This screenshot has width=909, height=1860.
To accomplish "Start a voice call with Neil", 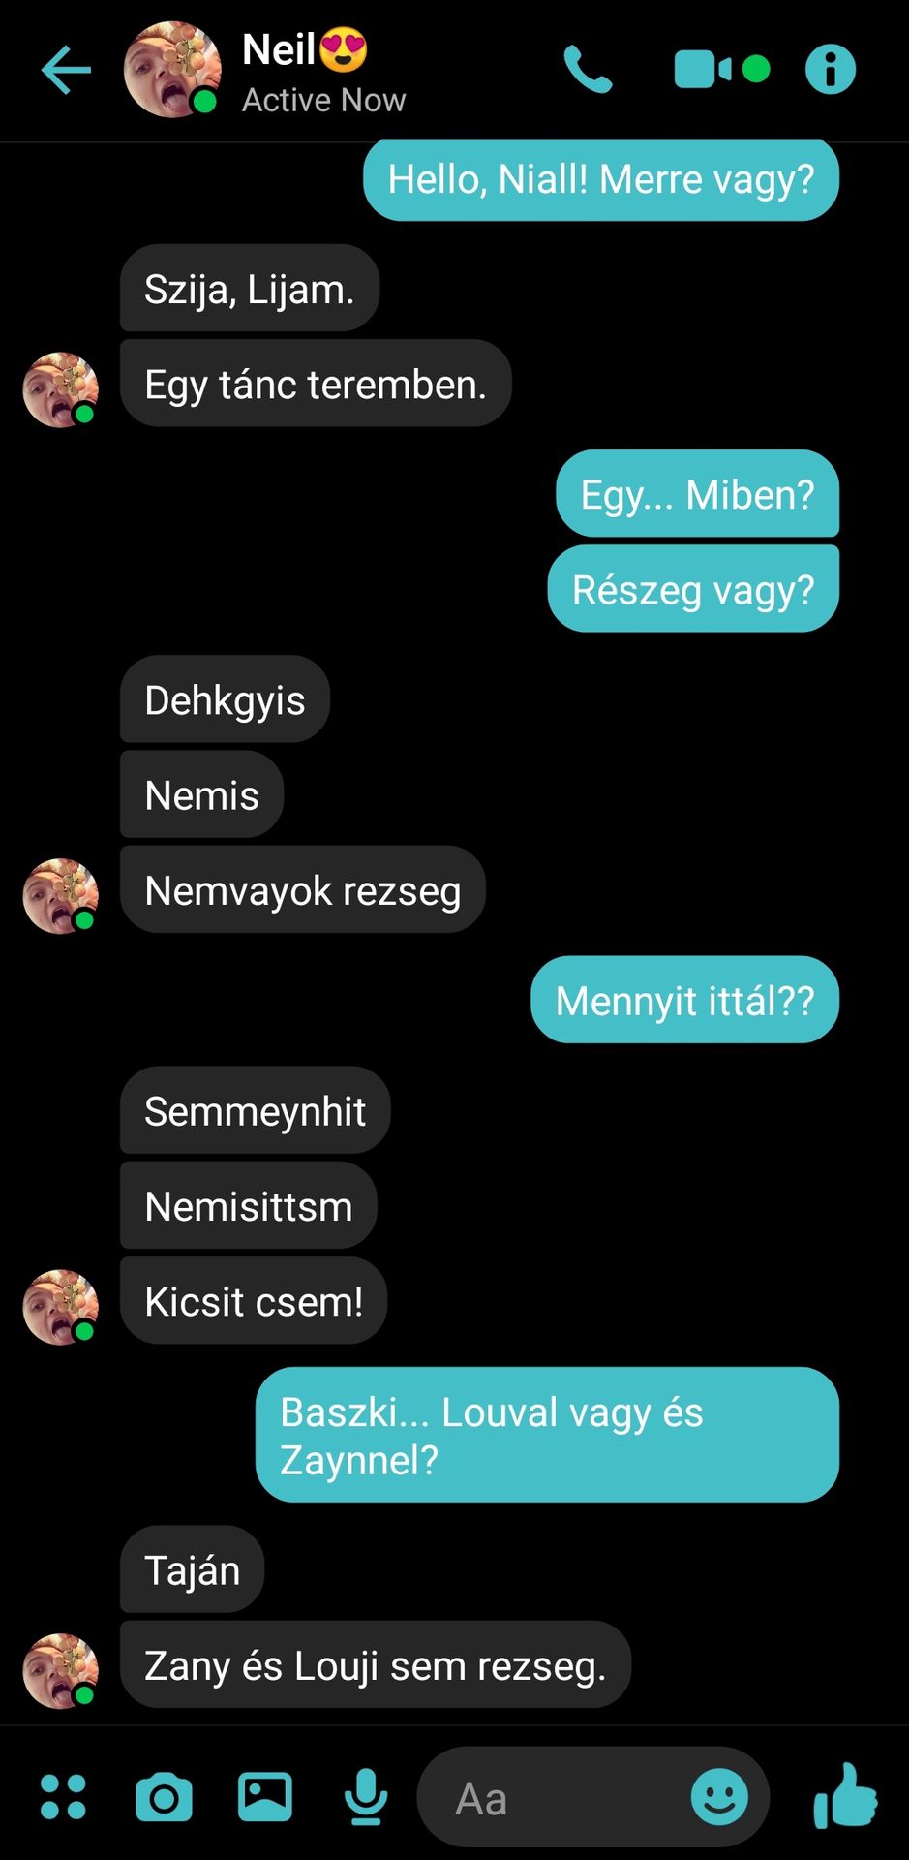I will coord(589,70).
